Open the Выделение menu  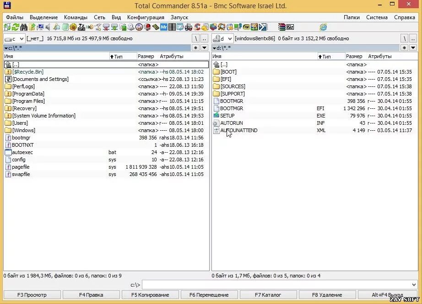coord(43,17)
